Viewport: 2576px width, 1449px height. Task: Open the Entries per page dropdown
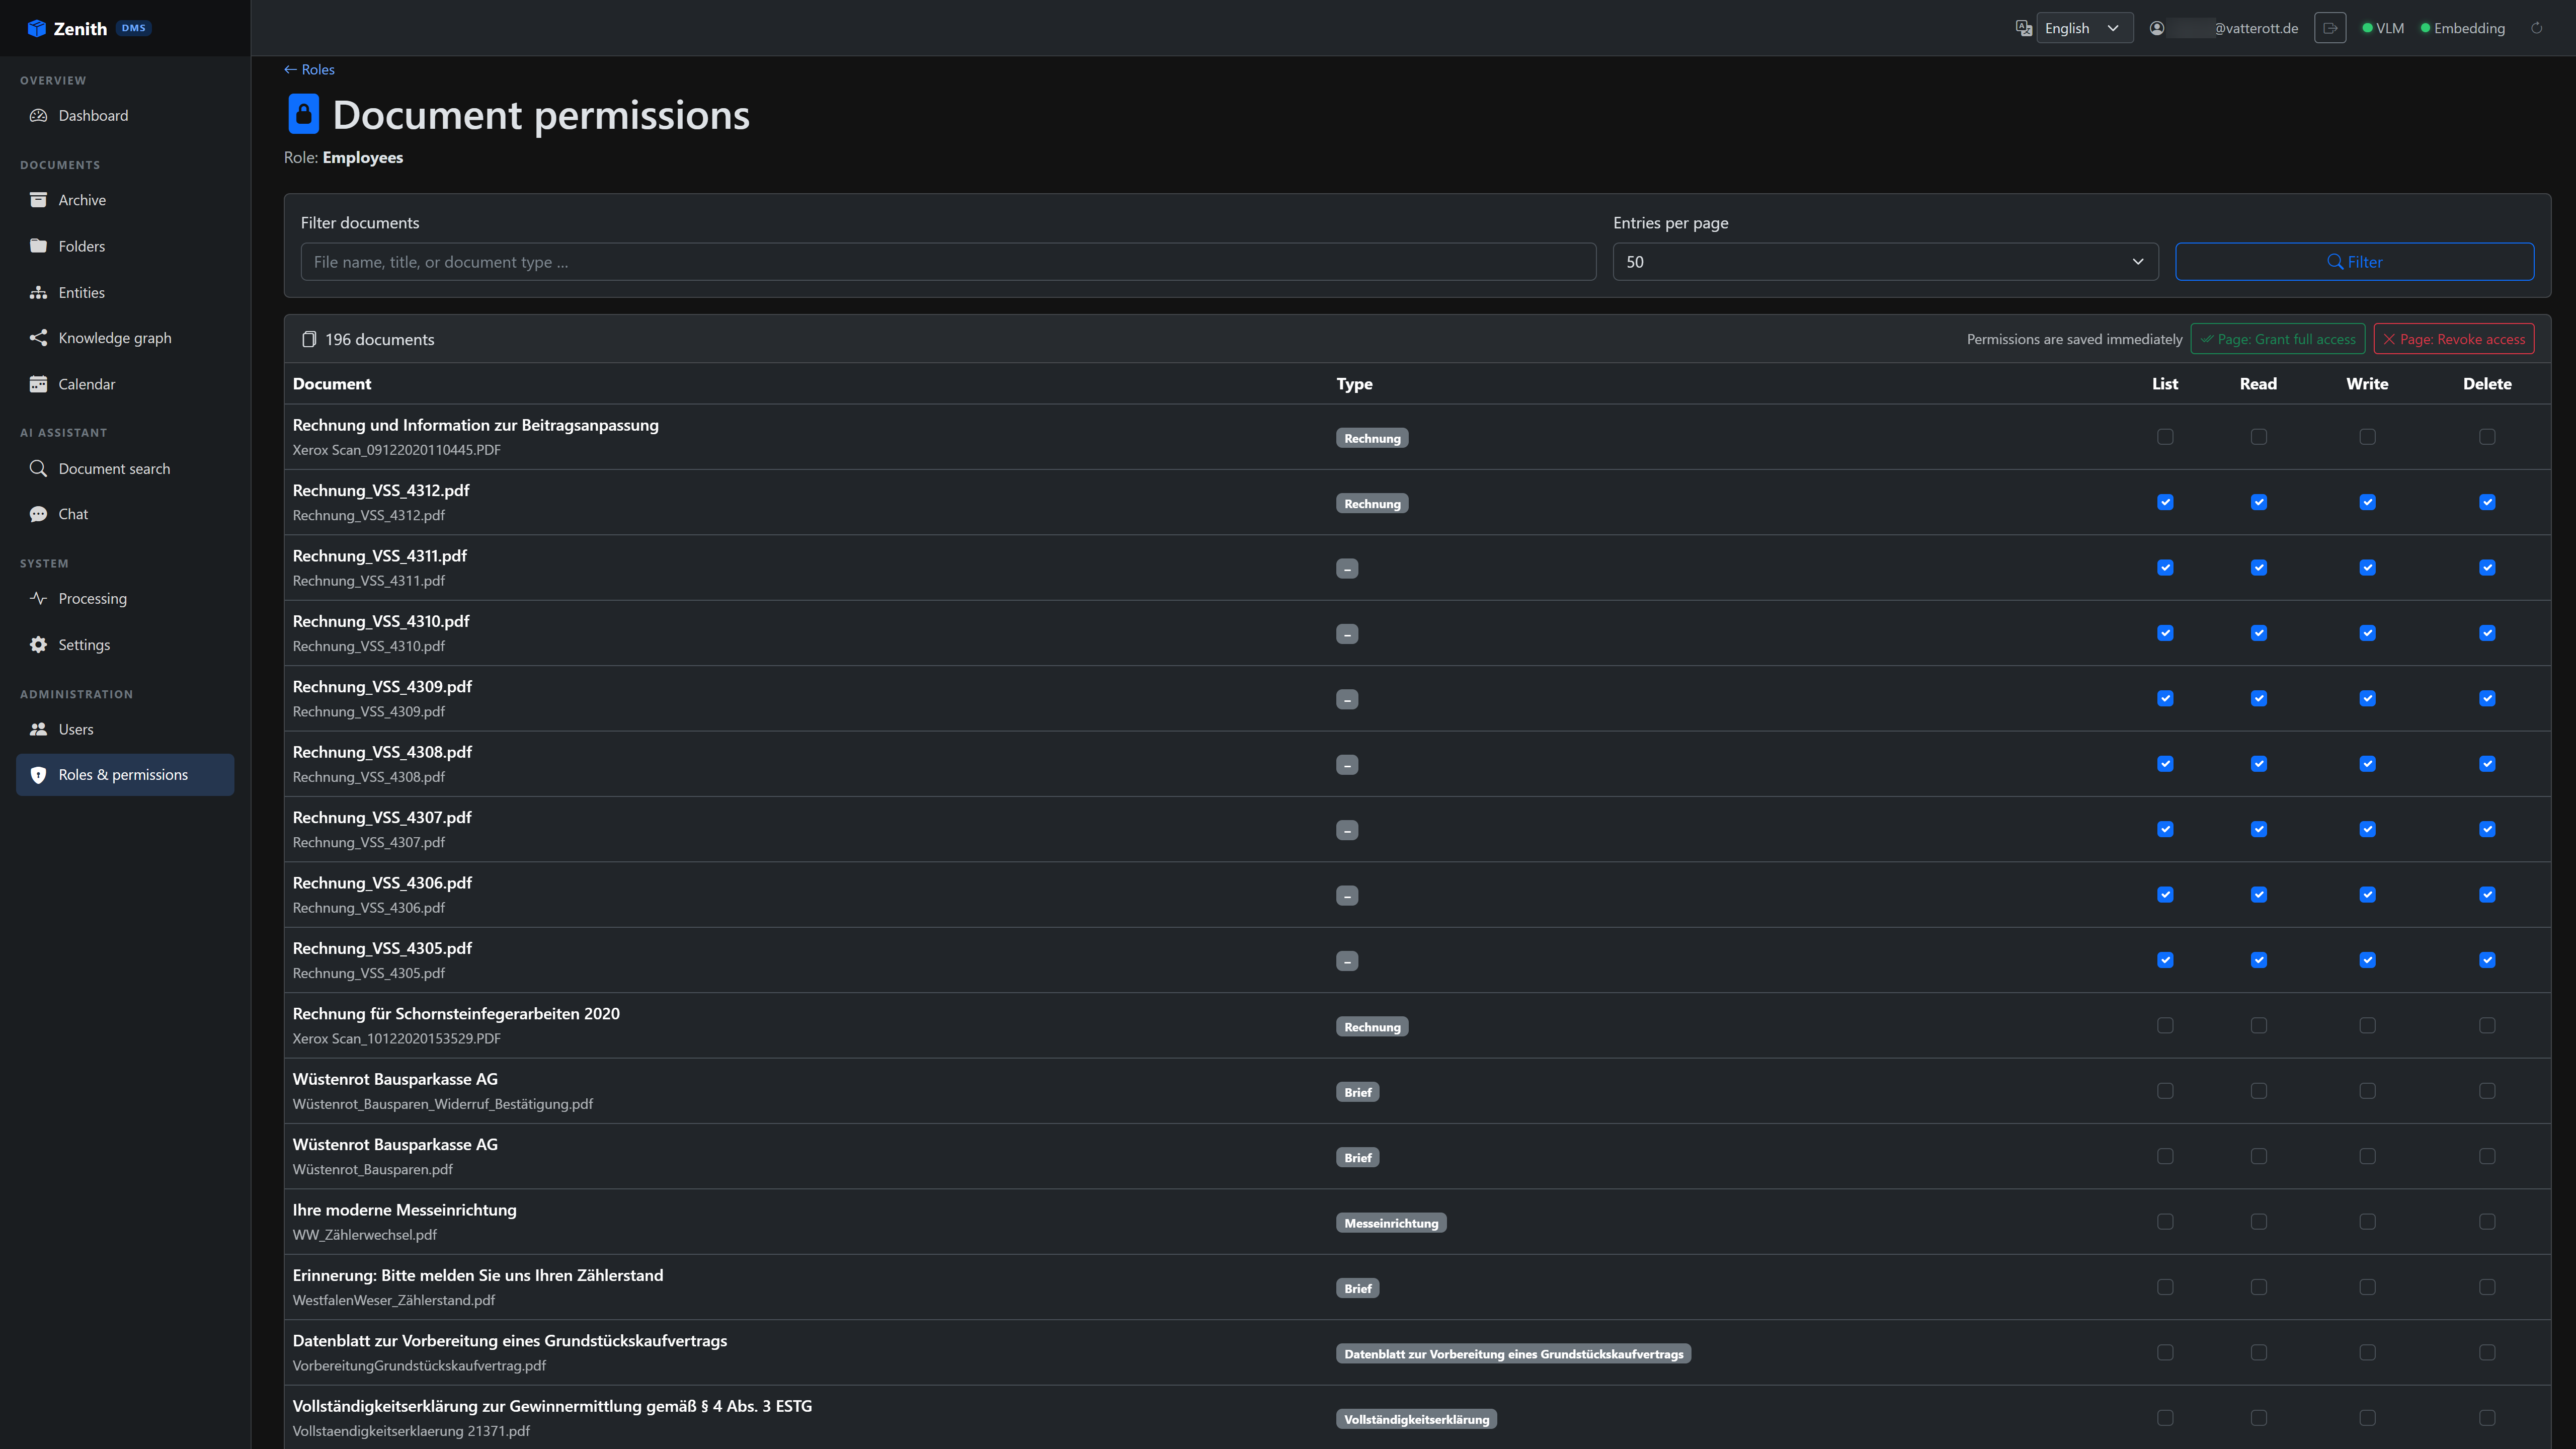point(1885,262)
